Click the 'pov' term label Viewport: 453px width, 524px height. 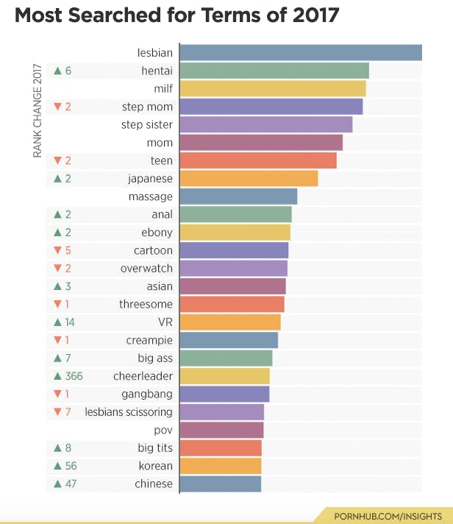coord(163,430)
